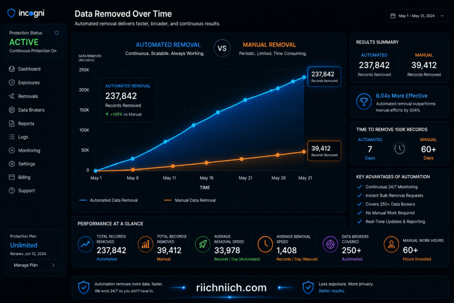Viewport: 454px width, 303px height.
Task: Click the manual line endpoint at May 31
Action: [x=304, y=152]
